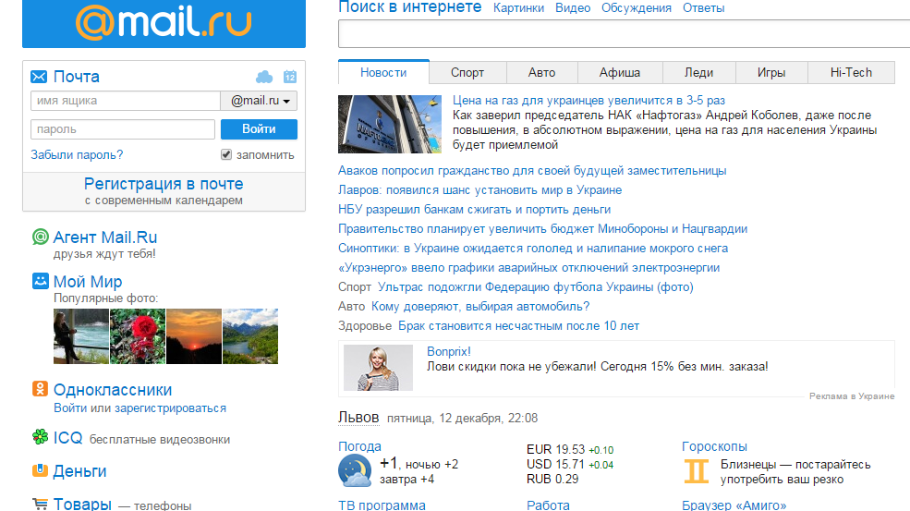The image size is (910, 511).
Task: Click the Gemini horoscope symbol
Action: pos(697,471)
